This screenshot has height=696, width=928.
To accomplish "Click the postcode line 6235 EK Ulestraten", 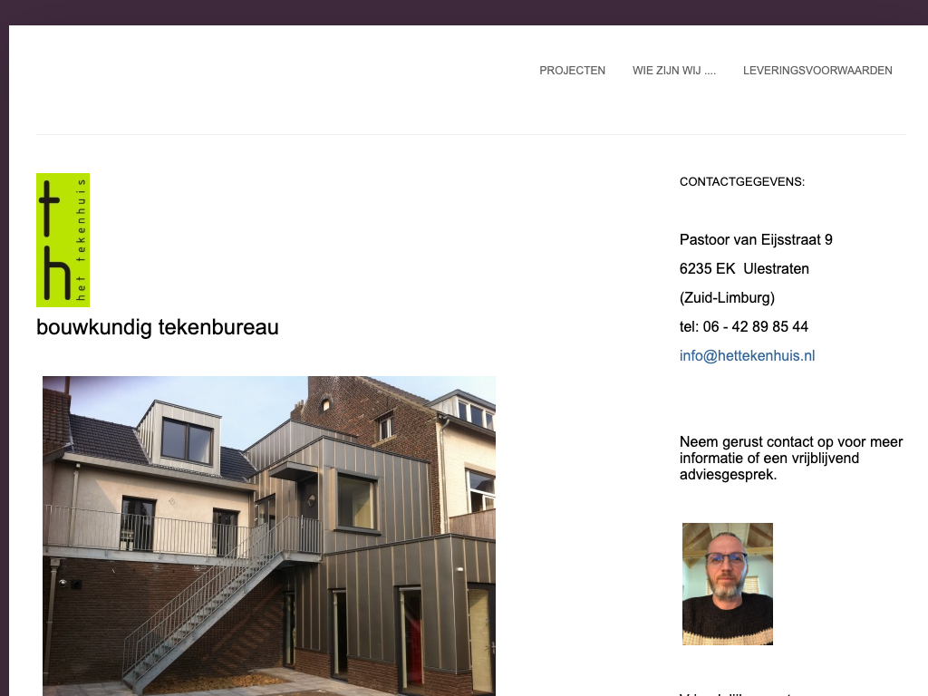I will coord(744,268).
